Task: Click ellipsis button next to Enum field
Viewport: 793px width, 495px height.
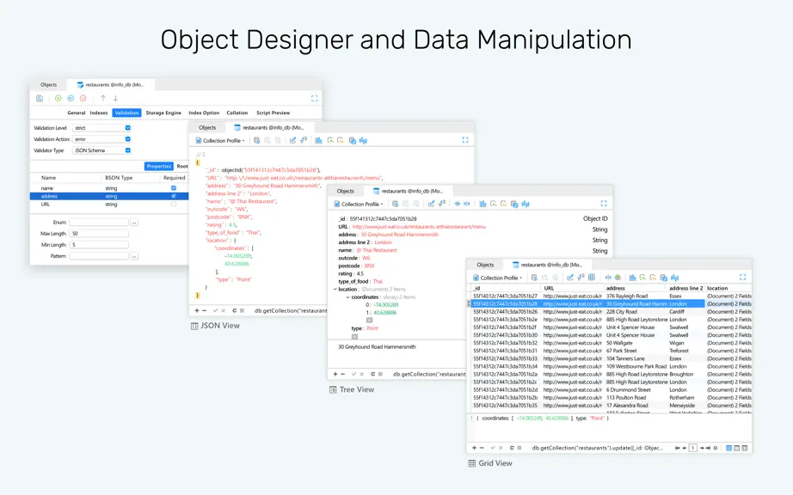Action: coord(134,223)
